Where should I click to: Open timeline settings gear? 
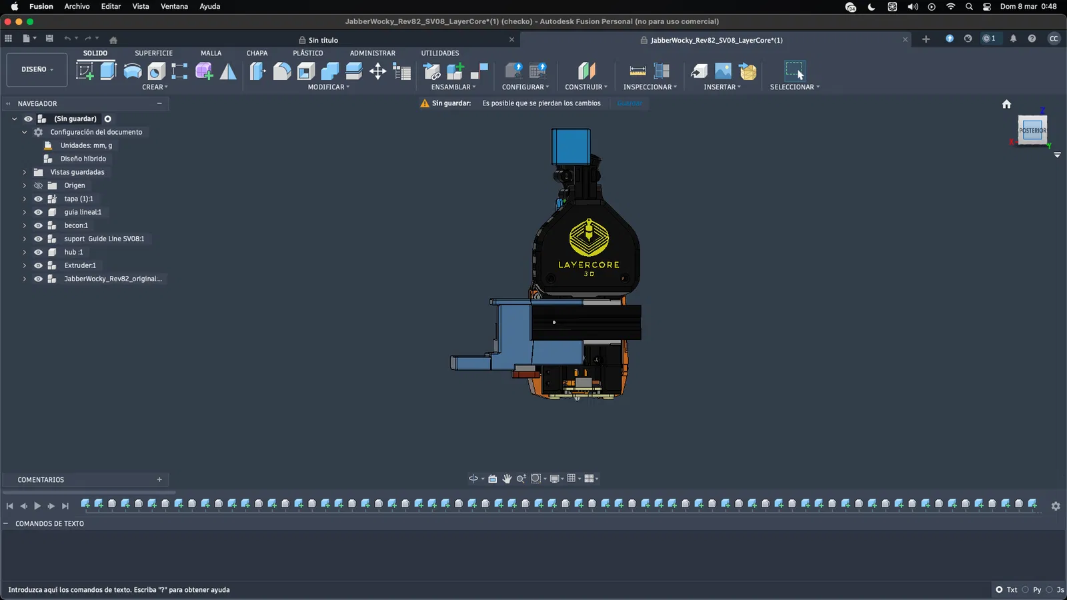pos(1056,506)
